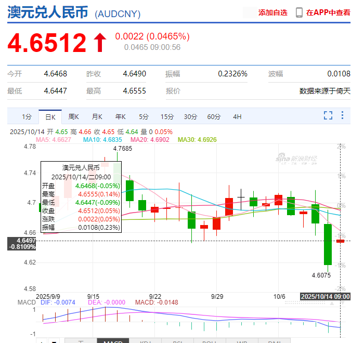Open the three-dot chart options menu
The width and height of the screenshot is (351, 343).
pos(342,115)
